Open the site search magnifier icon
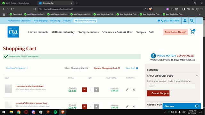 point(192,20)
